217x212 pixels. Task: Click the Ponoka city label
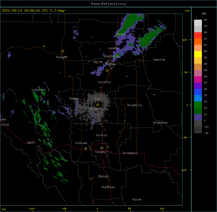(x=121, y=34)
